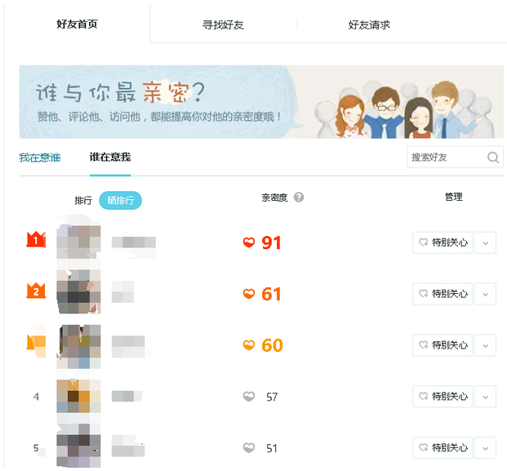Click the orange heart beside 61

click(x=249, y=294)
